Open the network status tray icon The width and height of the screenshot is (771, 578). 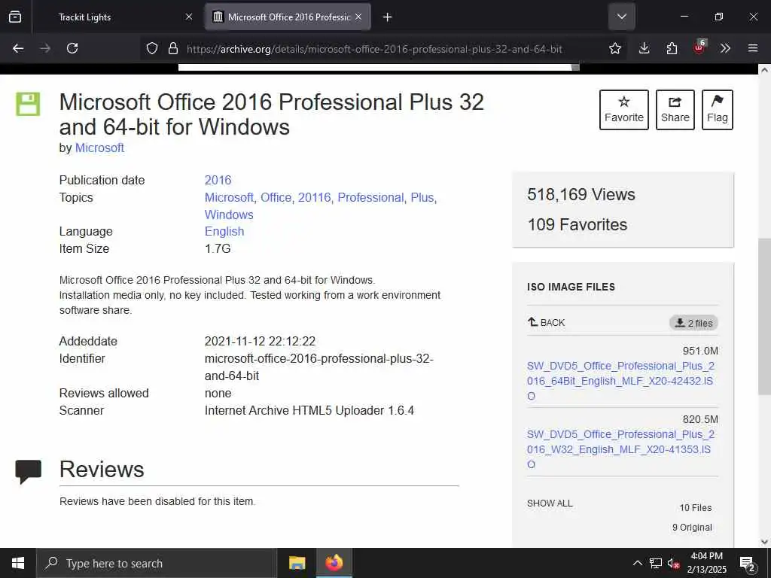pos(656,563)
